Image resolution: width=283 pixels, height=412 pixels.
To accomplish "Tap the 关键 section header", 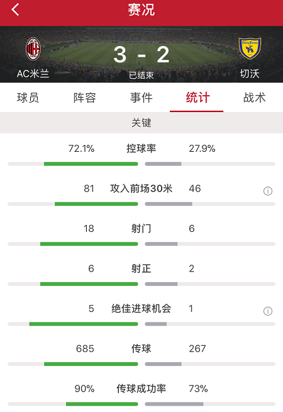I will [x=141, y=123].
